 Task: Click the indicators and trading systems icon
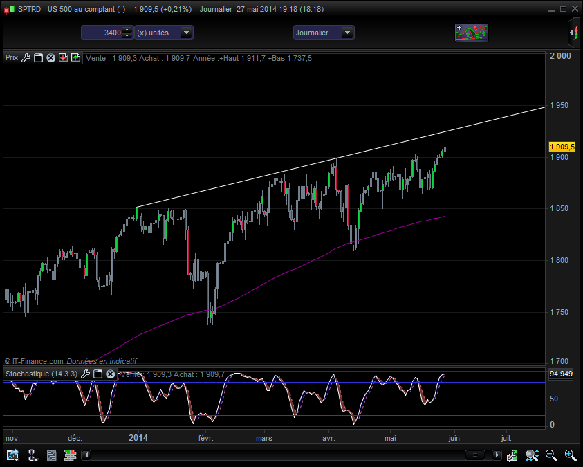(472, 33)
